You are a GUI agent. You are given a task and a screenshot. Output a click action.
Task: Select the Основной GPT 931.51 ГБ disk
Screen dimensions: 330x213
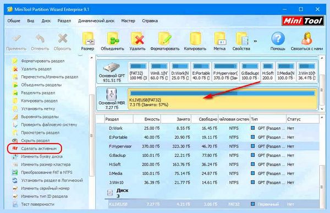point(112,72)
